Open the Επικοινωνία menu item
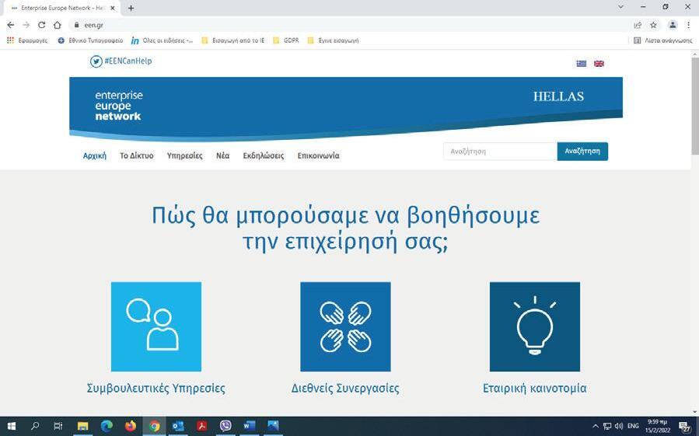 (318, 155)
